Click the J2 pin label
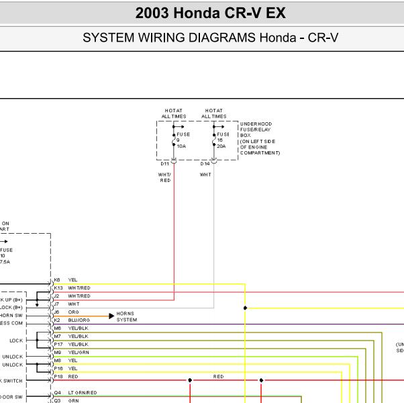 pyautogui.click(x=56, y=296)
